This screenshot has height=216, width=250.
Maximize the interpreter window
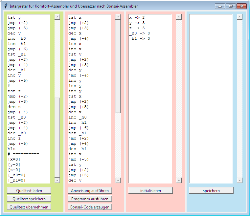click(x=231, y=6)
